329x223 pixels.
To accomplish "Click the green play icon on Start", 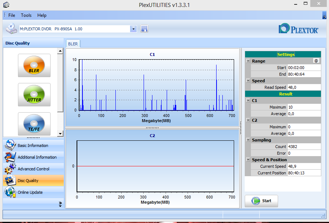I will [x=256, y=201].
